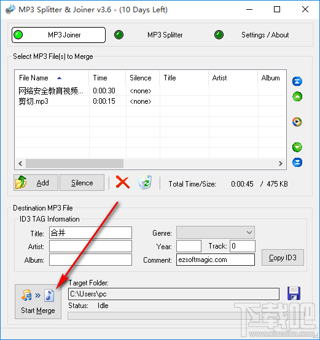Minimize the MP3 Splitter & Joiner window

249,10
